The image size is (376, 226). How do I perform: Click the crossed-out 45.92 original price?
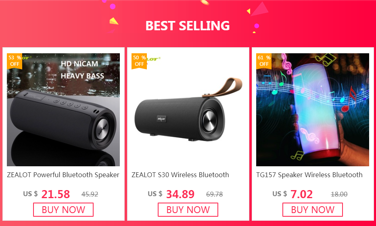pyautogui.click(x=90, y=194)
